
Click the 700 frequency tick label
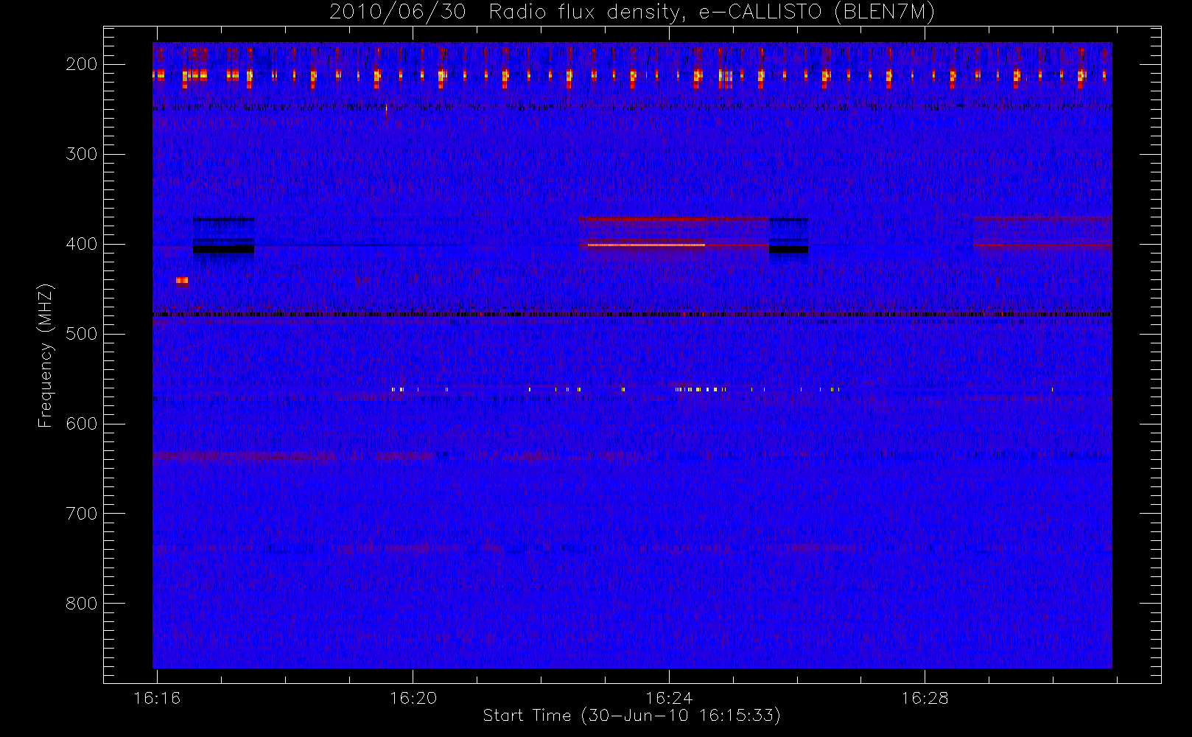pos(82,514)
